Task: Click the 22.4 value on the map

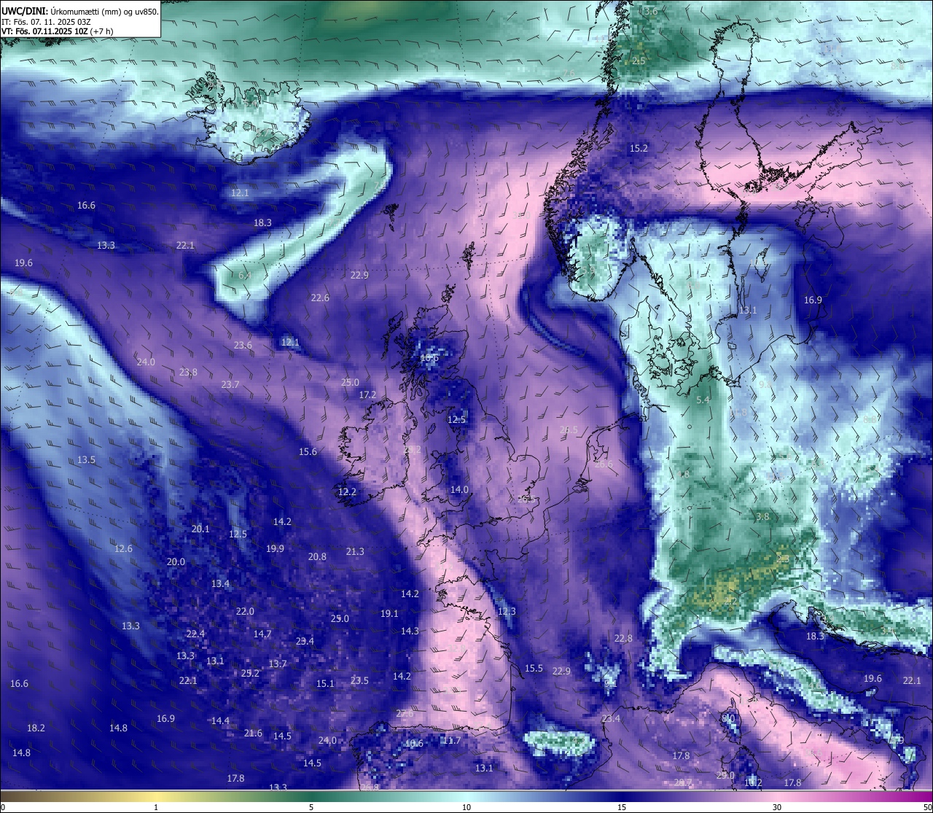Action: click(x=195, y=634)
